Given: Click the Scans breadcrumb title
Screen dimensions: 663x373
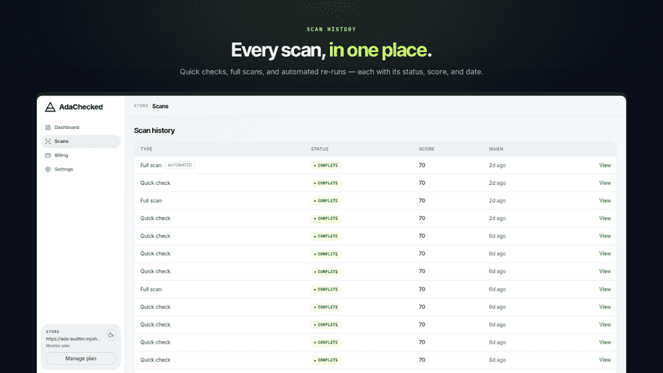Looking at the screenshot, I should click(x=160, y=106).
